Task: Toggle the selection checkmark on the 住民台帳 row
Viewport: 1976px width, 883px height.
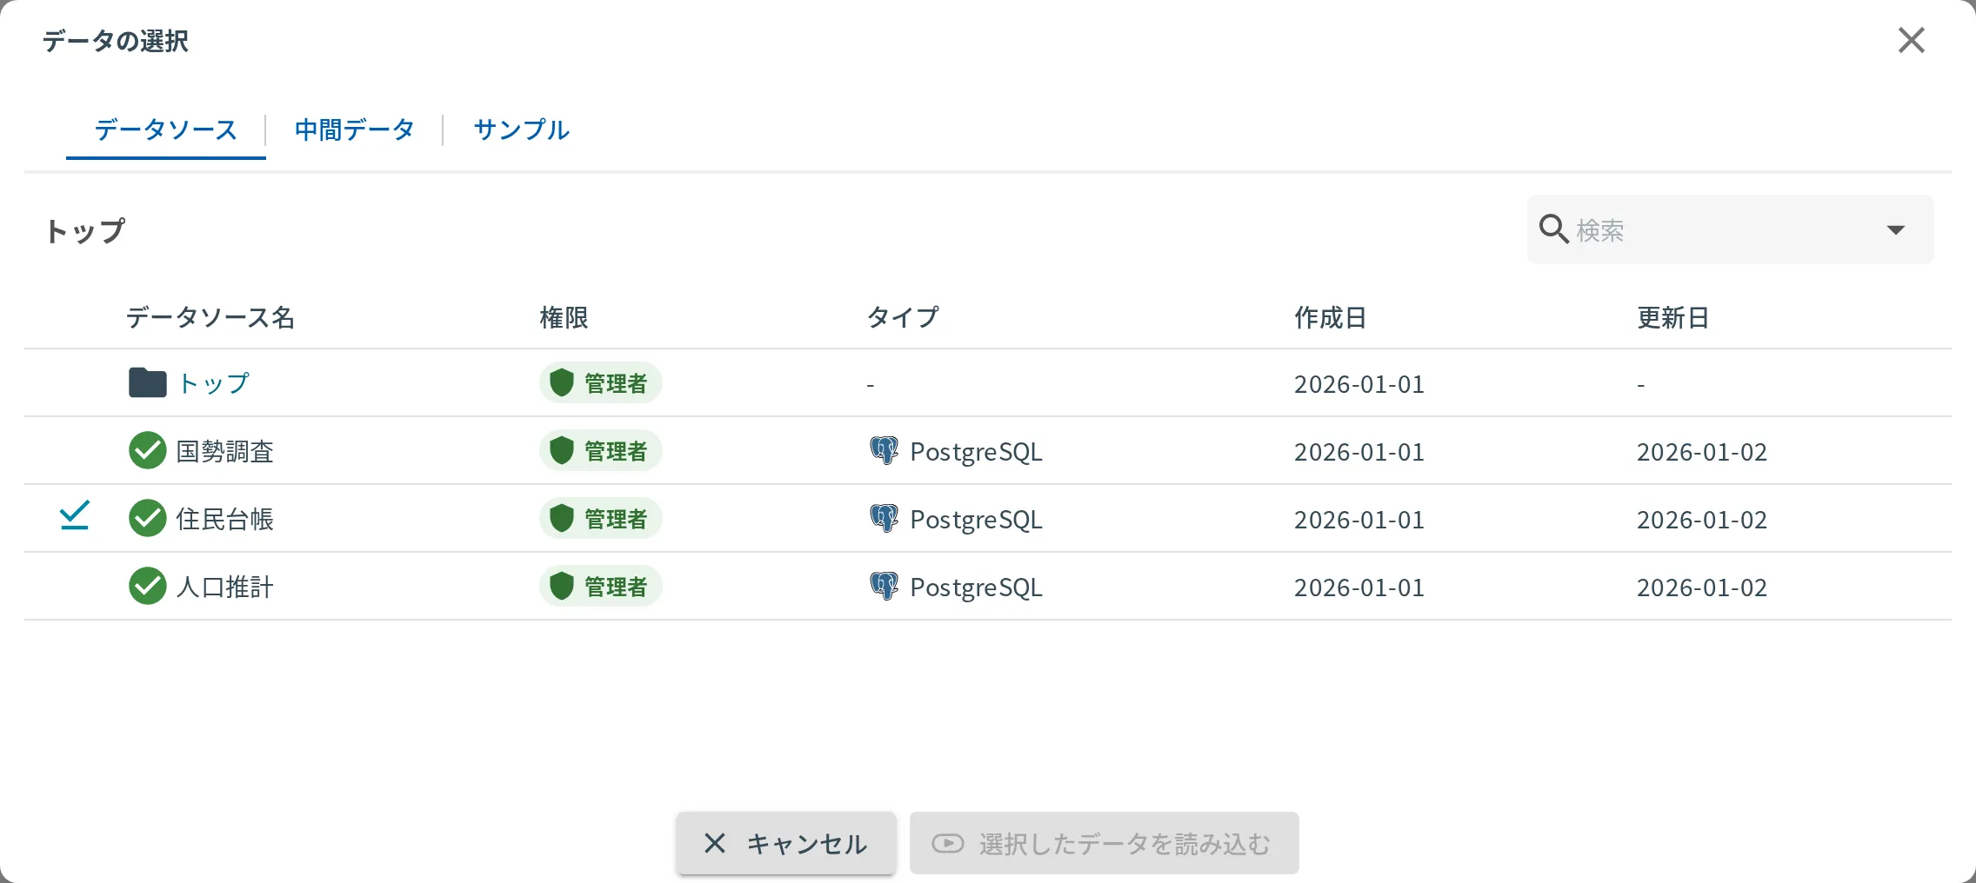Action: tap(75, 515)
